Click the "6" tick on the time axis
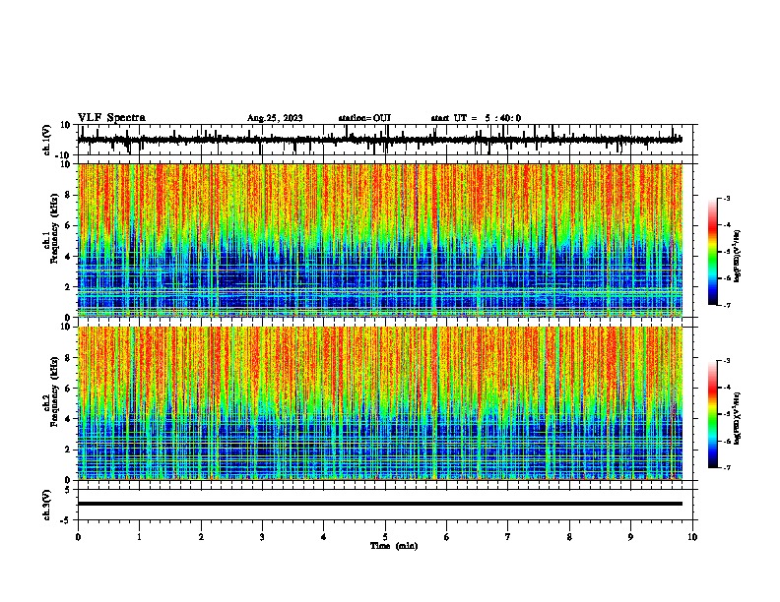Viewport: 780px width, 602px height. (x=447, y=537)
